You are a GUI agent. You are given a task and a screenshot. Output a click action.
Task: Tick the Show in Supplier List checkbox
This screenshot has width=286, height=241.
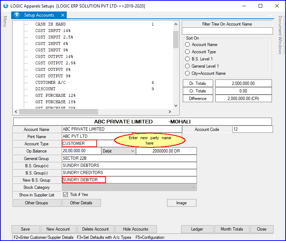65,195
